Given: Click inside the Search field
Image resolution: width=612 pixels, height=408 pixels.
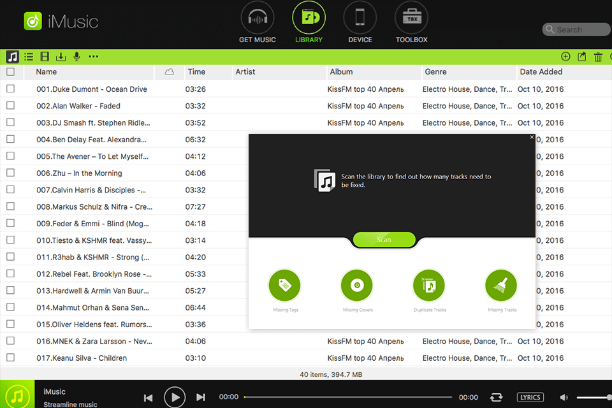Looking at the screenshot, I should click(576, 29).
